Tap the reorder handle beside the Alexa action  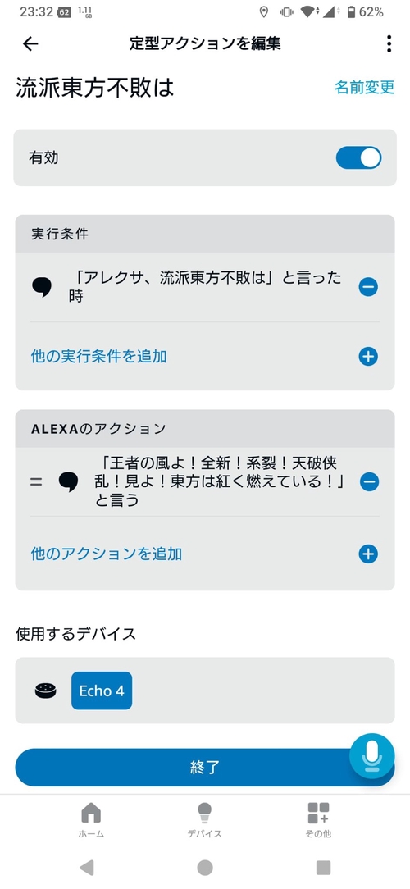point(36,482)
